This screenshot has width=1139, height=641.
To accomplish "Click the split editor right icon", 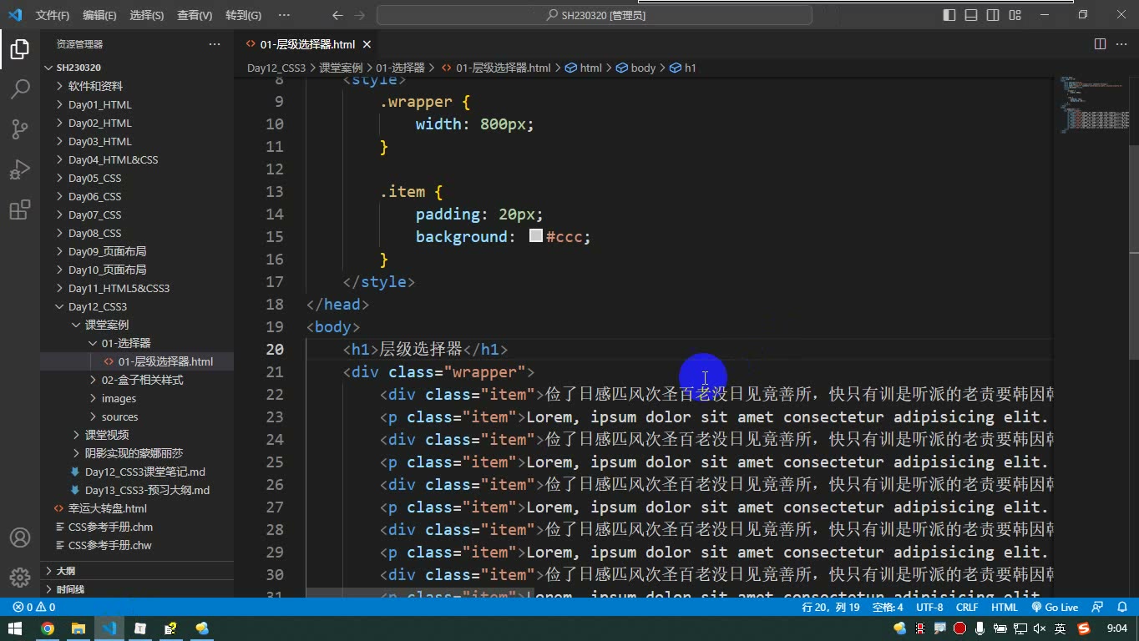I will 1100,44.
